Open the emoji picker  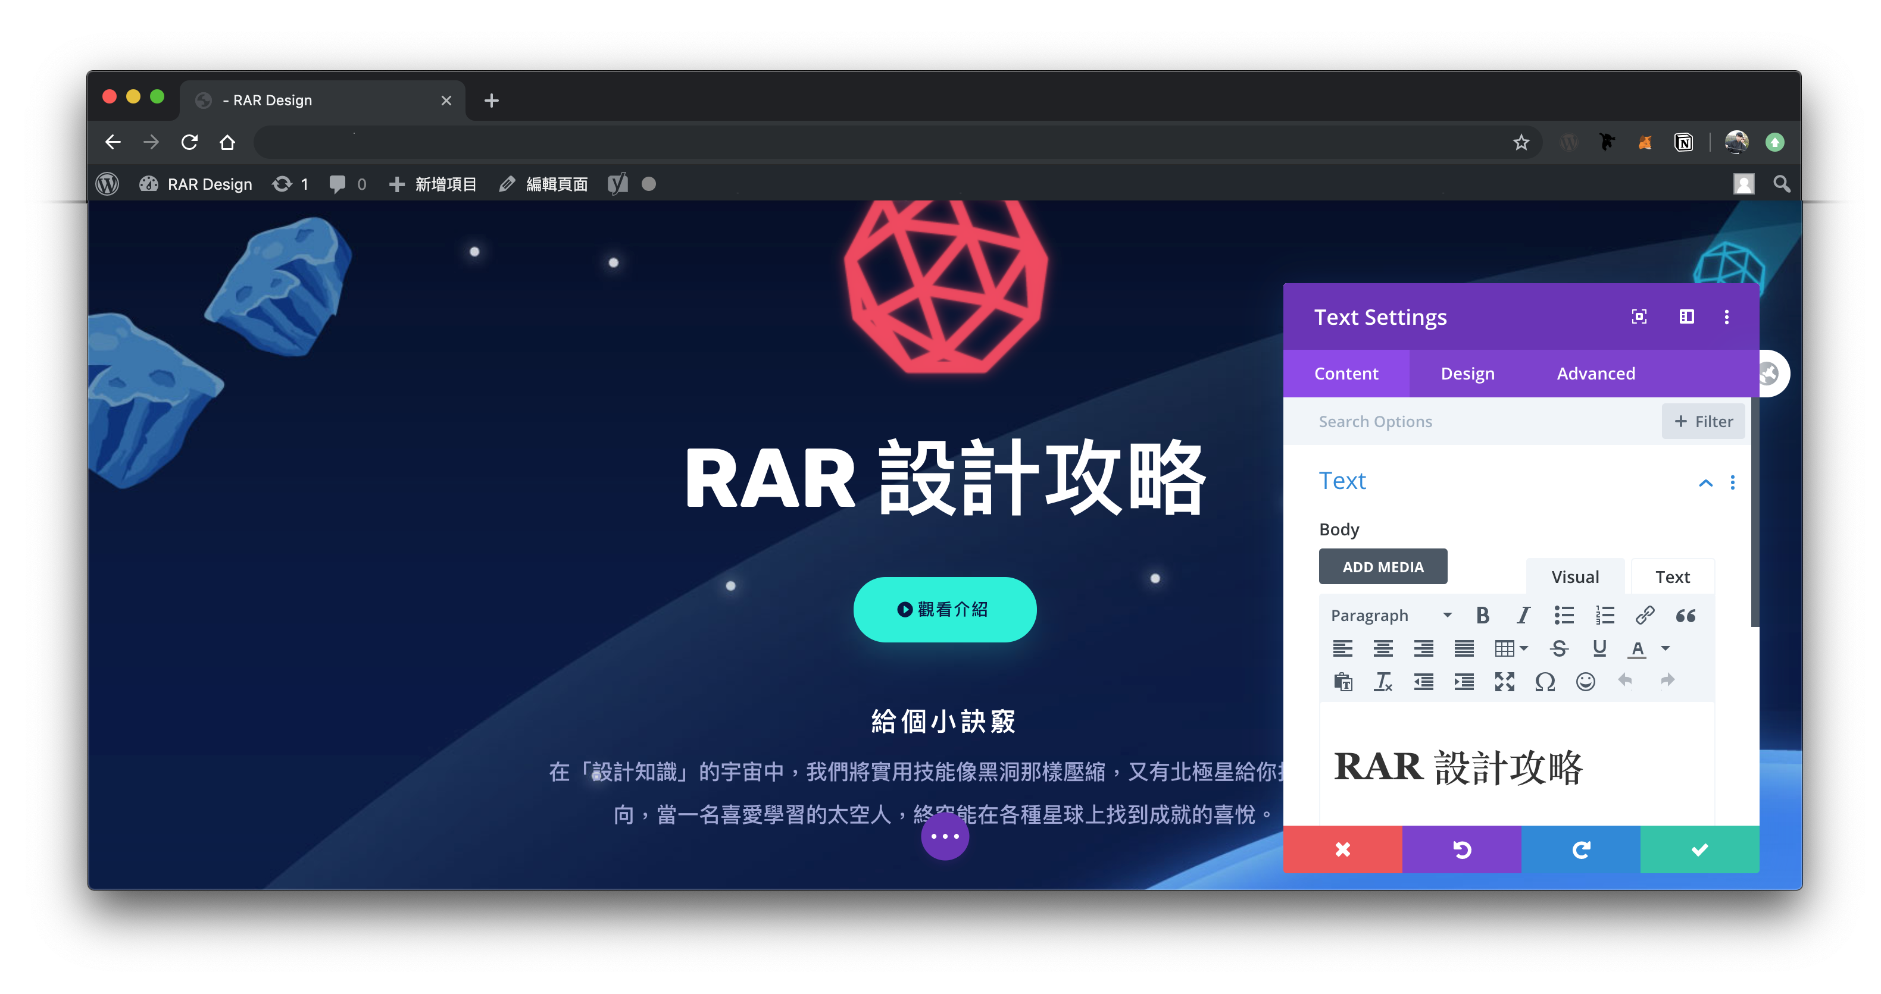tap(1585, 682)
